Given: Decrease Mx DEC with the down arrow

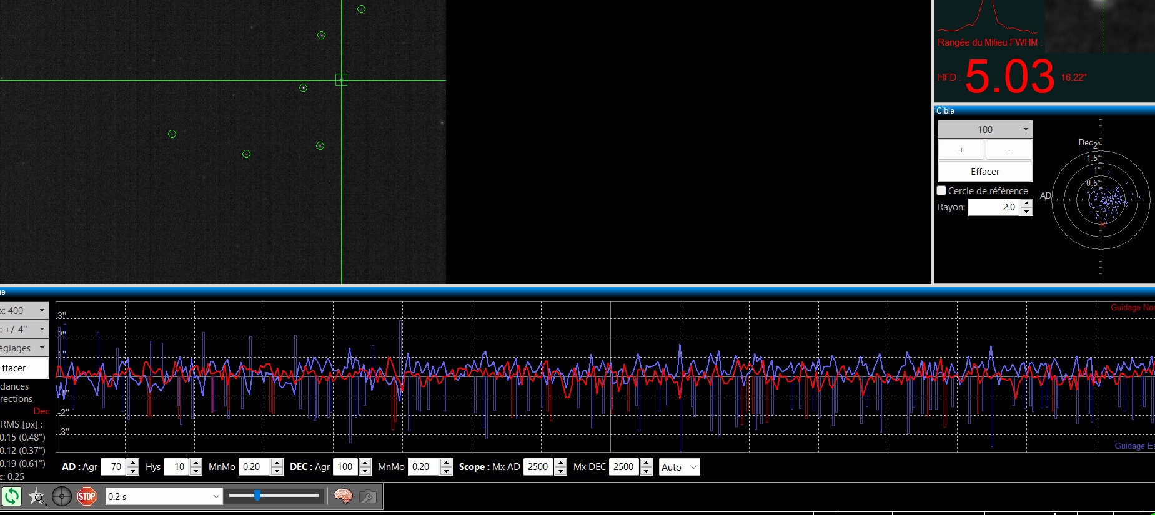Looking at the screenshot, I should pyautogui.click(x=647, y=471).
